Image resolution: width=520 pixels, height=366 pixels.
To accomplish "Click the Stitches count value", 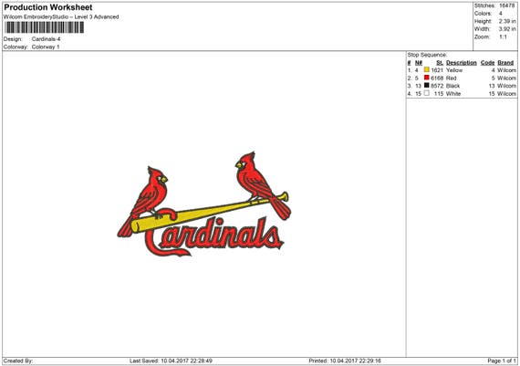I will click(506, 5).
